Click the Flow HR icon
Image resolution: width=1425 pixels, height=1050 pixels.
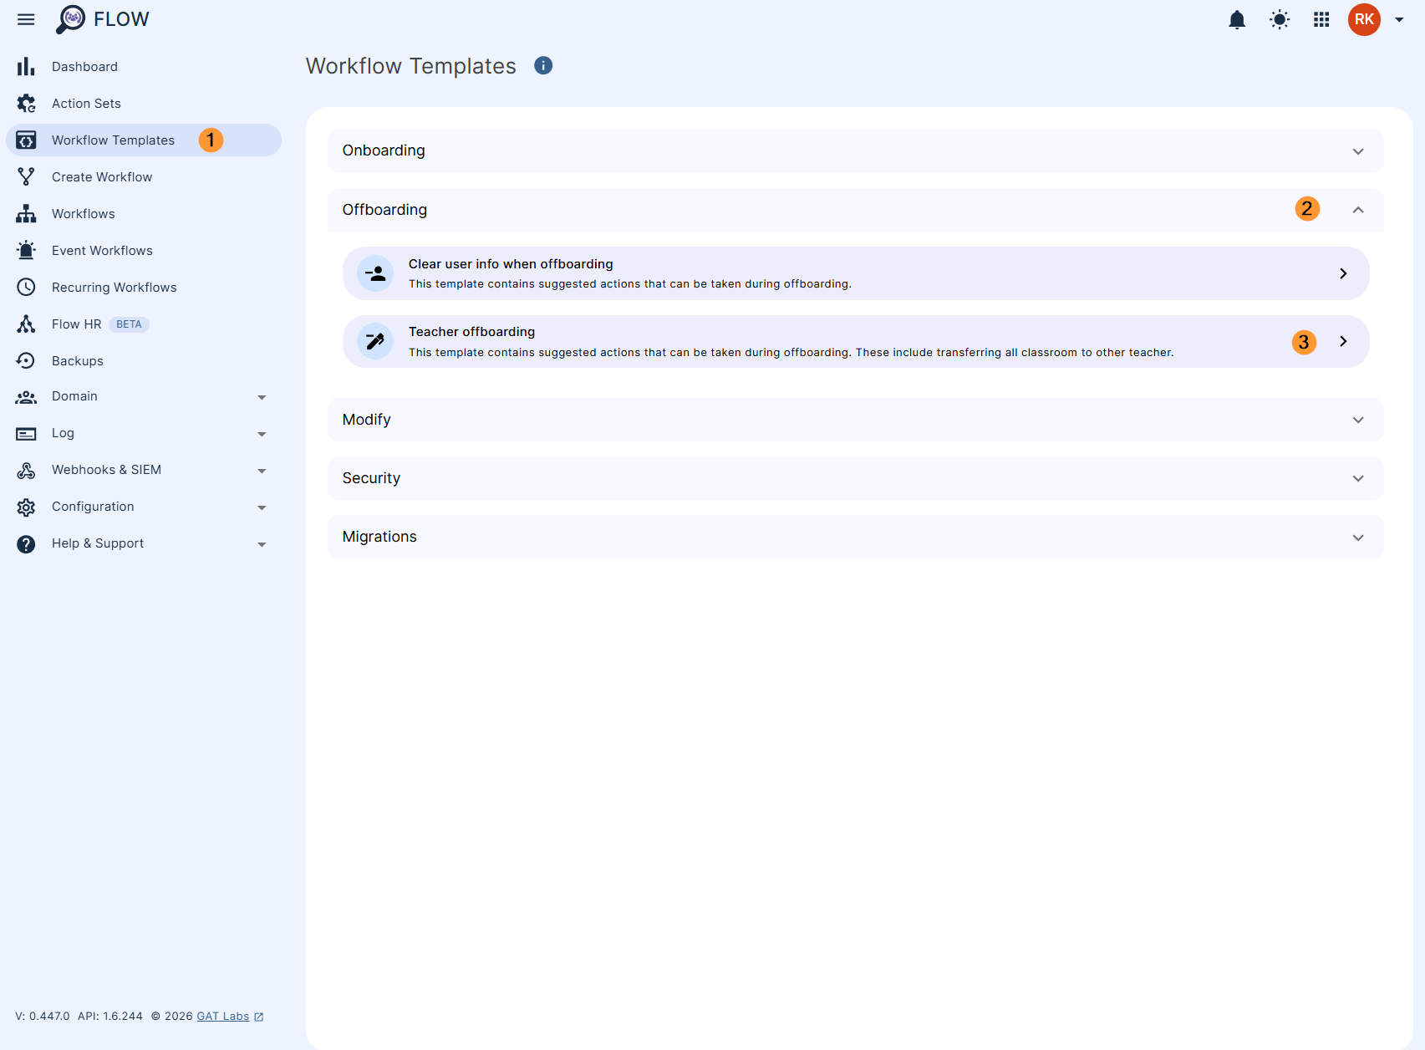point(26,324)
